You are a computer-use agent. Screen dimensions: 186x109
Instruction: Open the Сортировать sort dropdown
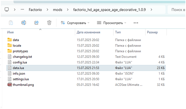tap(75, 23)
